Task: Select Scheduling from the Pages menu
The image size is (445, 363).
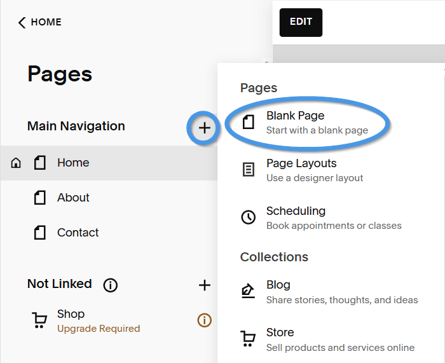Action: (296, 217)
